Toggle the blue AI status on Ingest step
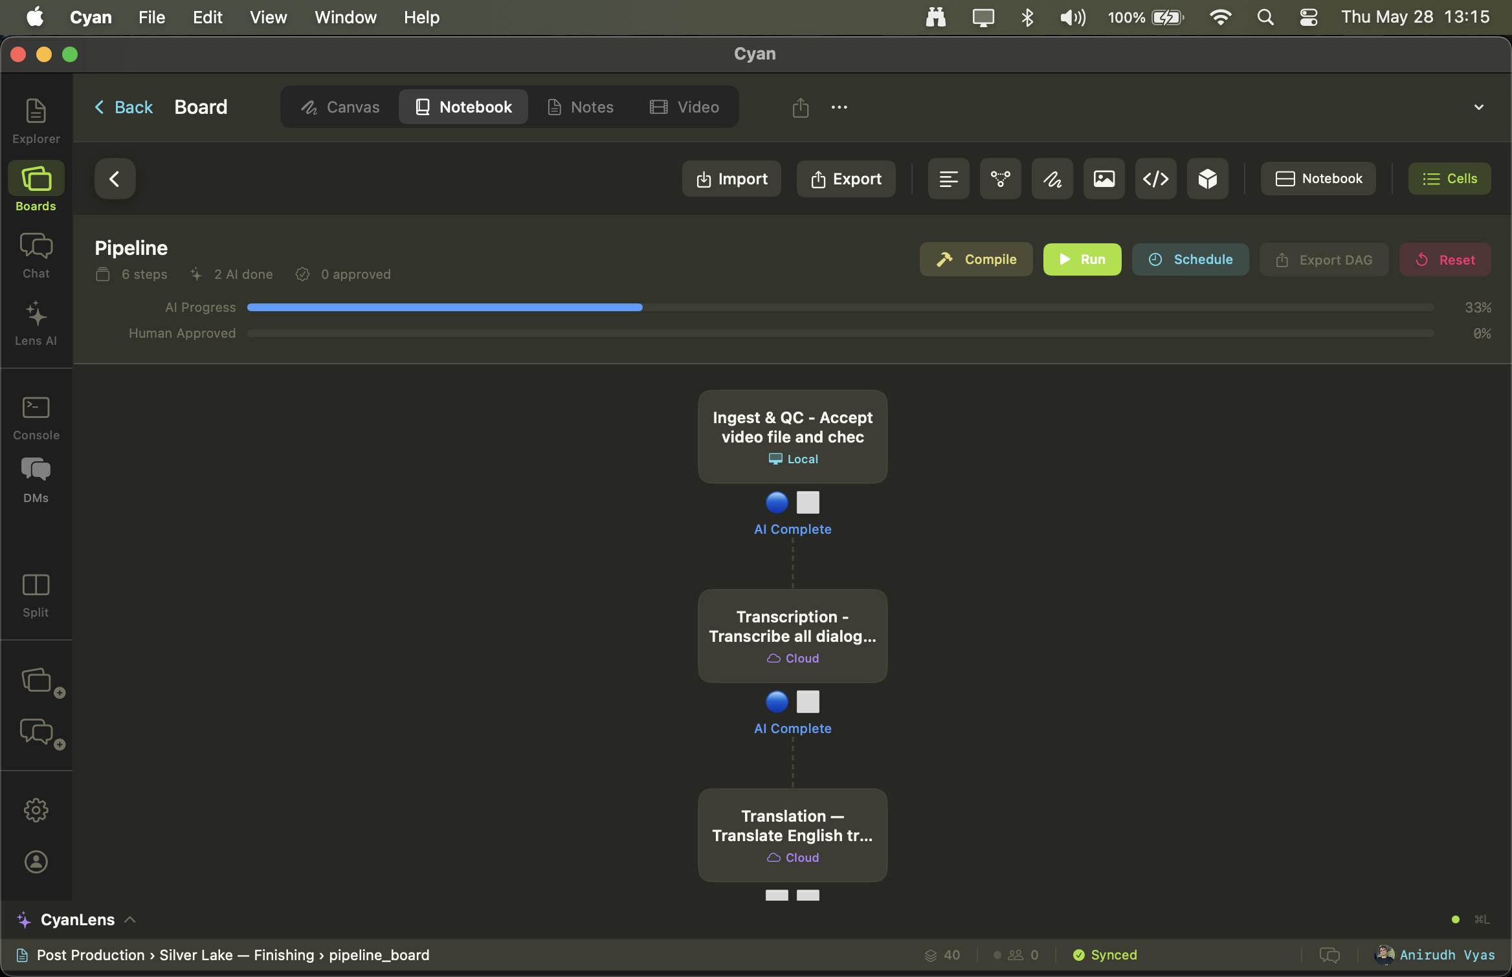 tap(777, 502)
